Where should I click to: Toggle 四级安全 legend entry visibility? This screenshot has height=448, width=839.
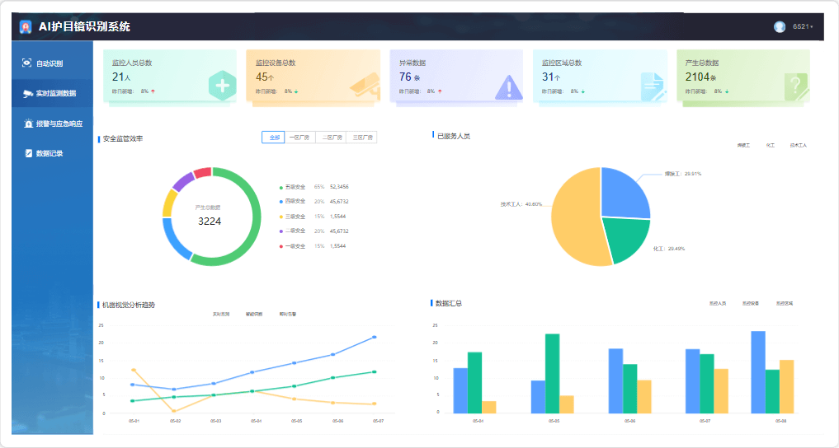(295, 201)
